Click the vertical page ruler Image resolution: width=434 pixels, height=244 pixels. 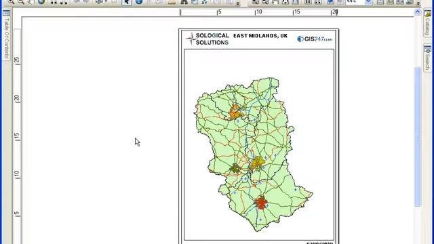(x=17, y=130)
